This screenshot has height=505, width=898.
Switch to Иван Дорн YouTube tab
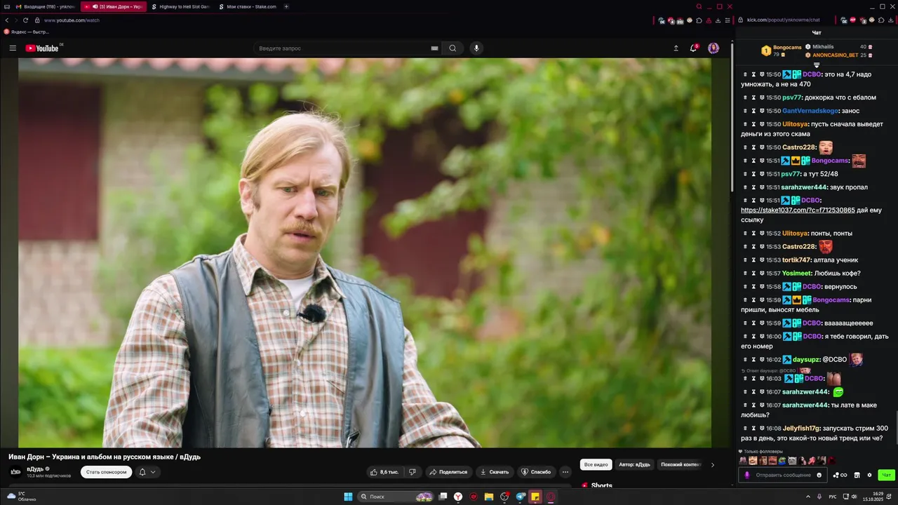click(114, 6)
